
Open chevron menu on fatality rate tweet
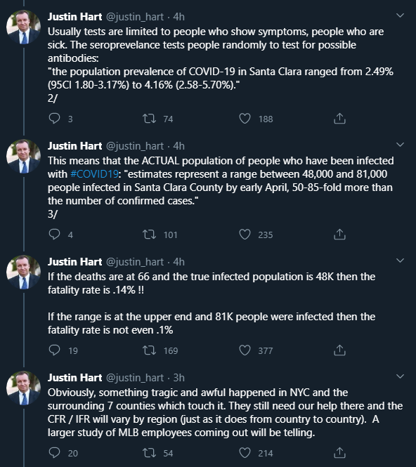(401, 261)
